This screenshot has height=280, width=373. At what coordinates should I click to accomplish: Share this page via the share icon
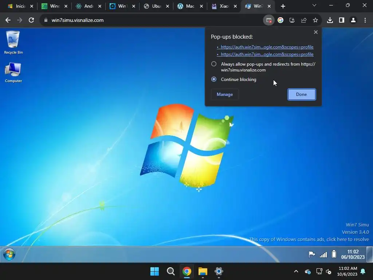[x=304, y=20]
